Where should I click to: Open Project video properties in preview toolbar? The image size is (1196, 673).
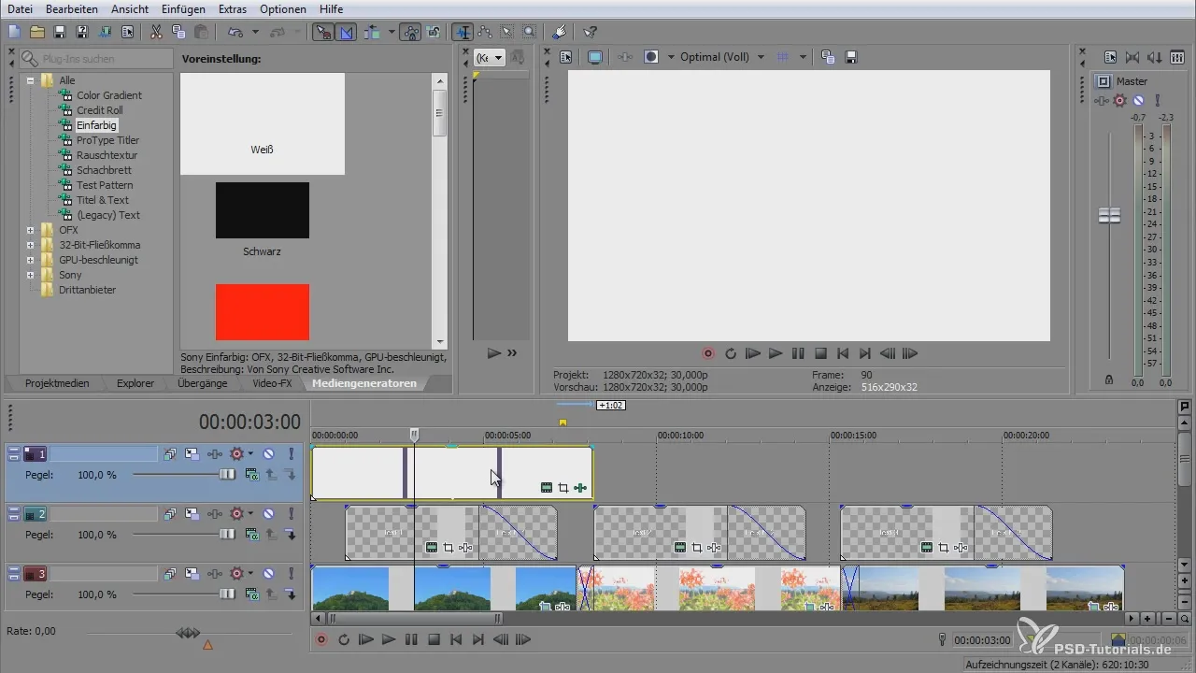click(565, 57)
